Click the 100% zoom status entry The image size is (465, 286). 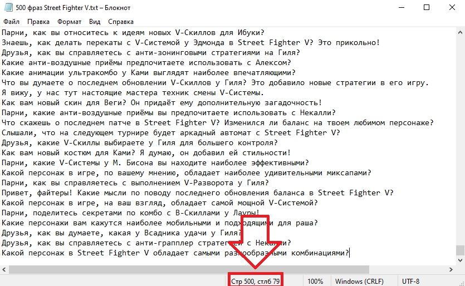(x=315, y=281)
